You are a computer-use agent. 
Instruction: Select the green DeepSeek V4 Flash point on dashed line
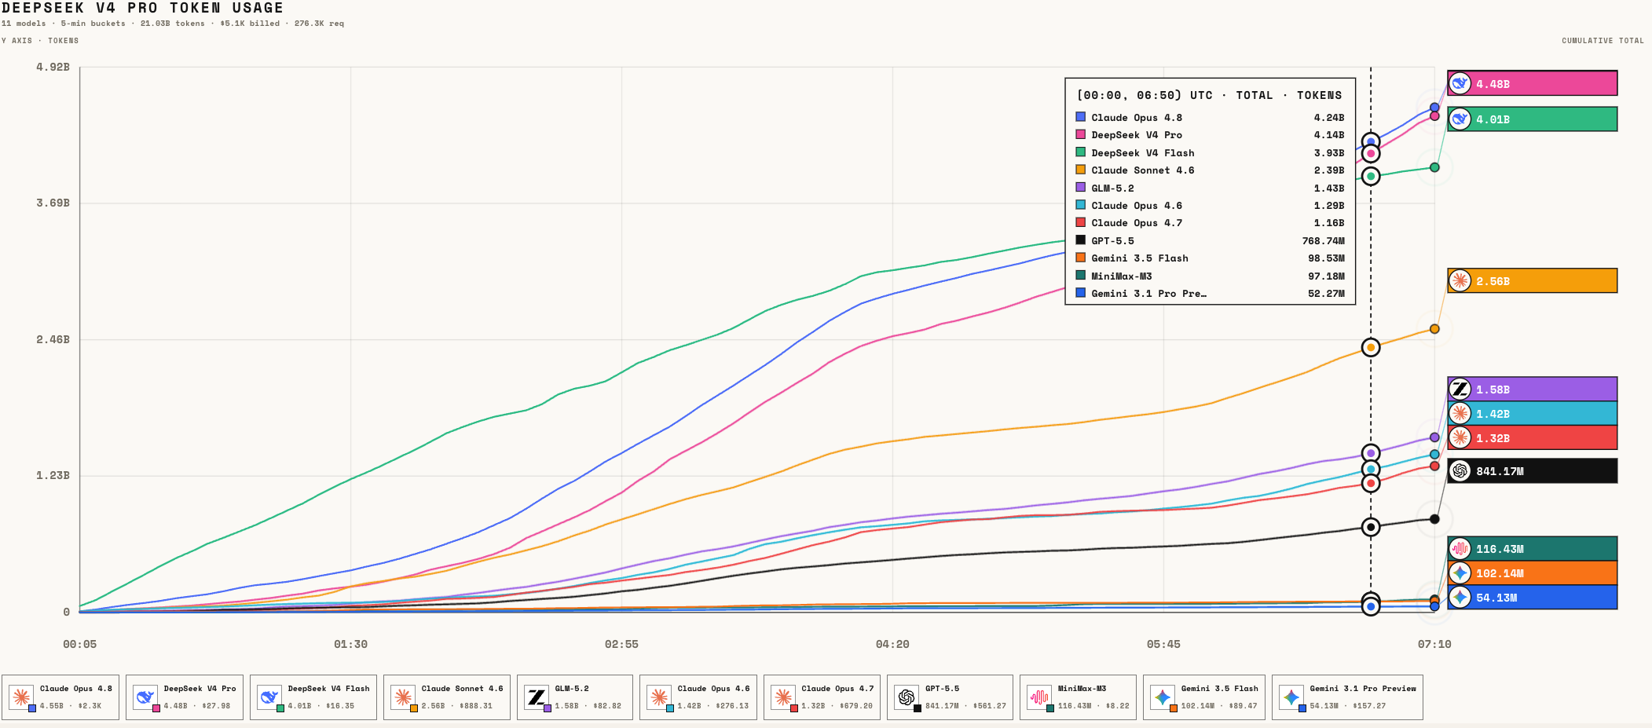pos(1371,176)
